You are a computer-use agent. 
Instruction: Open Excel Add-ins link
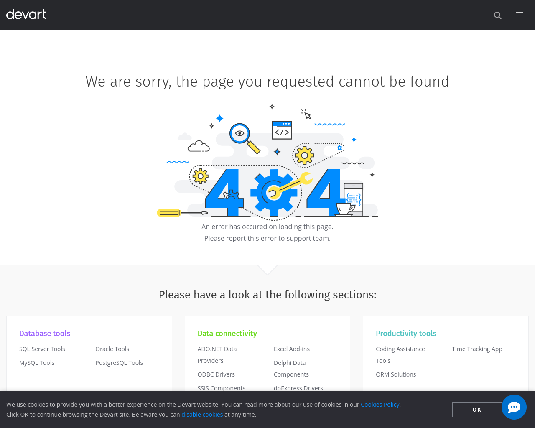point(292,349)
